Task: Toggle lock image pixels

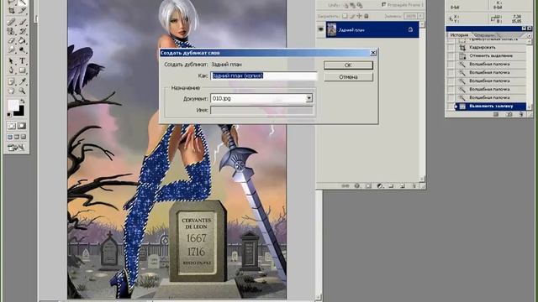Action: (352, 16)
